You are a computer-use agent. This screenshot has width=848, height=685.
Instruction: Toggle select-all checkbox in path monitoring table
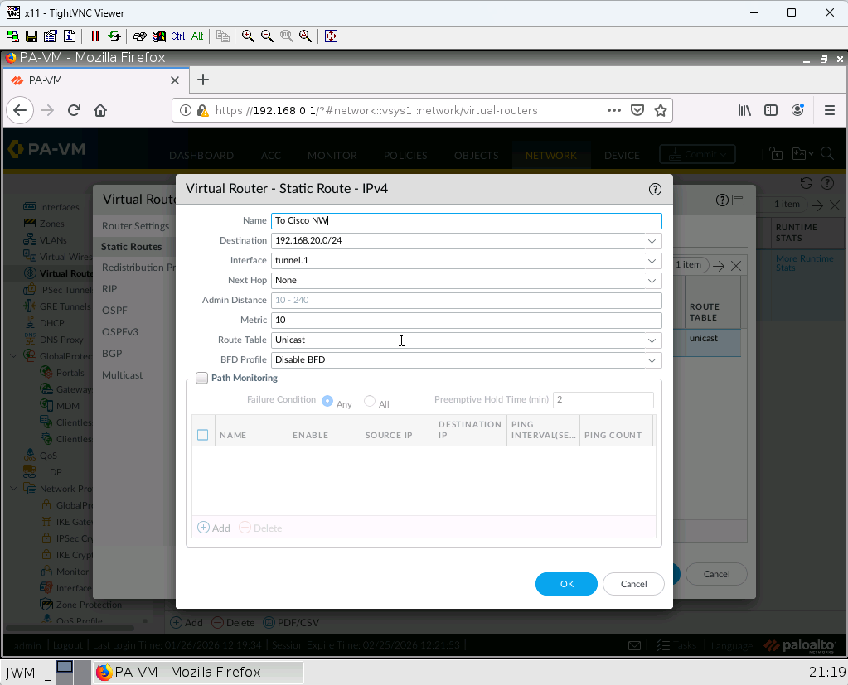coord(203,435)
